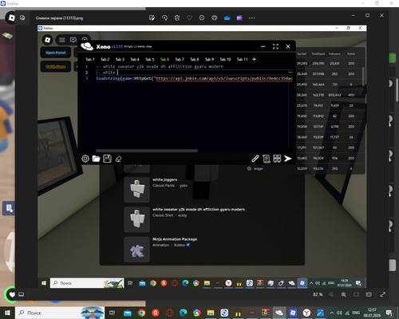Enter full screen view in Photos
Image resolution: width=399 pixels, height=319 pixels.
click(383, 294)
